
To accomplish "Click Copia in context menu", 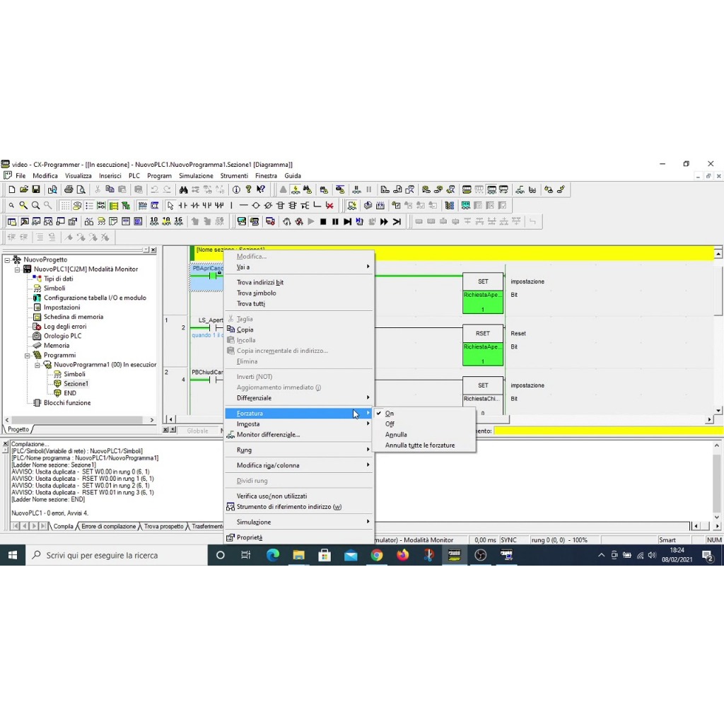I will [x=299, y=329].
